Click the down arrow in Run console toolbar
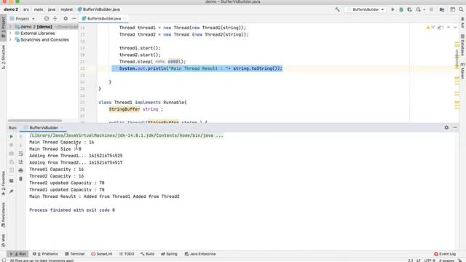This screenshot has width=466, height=262. (20, 145)
